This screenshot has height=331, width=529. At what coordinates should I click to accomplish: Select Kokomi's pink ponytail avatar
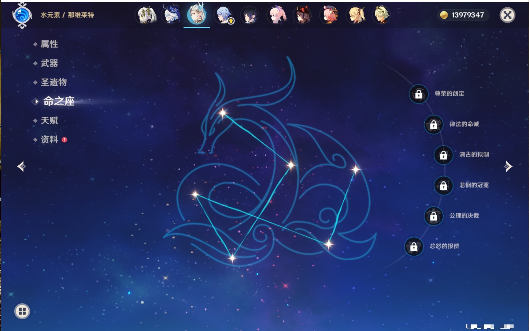click(276, 15)
